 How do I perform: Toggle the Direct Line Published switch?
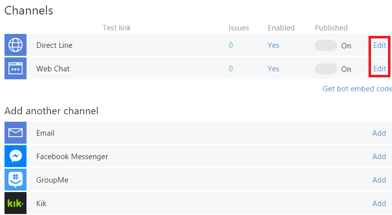(326, 45)
